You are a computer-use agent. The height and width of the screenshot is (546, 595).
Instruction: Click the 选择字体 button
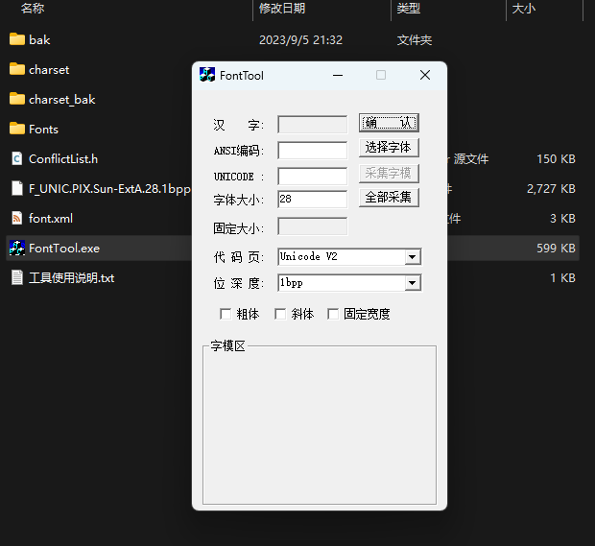[389, 148]
